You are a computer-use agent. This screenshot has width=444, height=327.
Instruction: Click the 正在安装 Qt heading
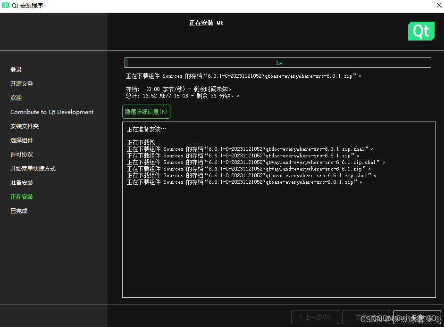(206, 23)
